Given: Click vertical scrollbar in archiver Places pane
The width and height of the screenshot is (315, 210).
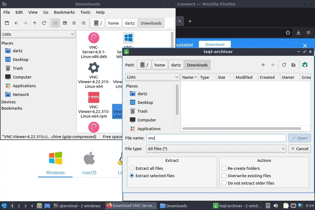Looking at the screenshot, I should pyautogui.click(x=177, y=100).
